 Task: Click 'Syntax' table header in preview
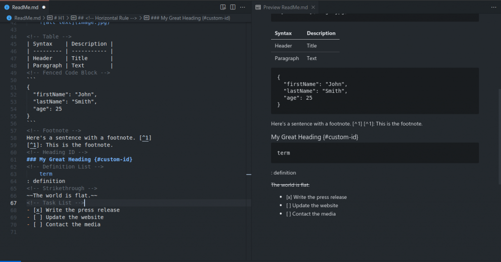pos(283,33)
